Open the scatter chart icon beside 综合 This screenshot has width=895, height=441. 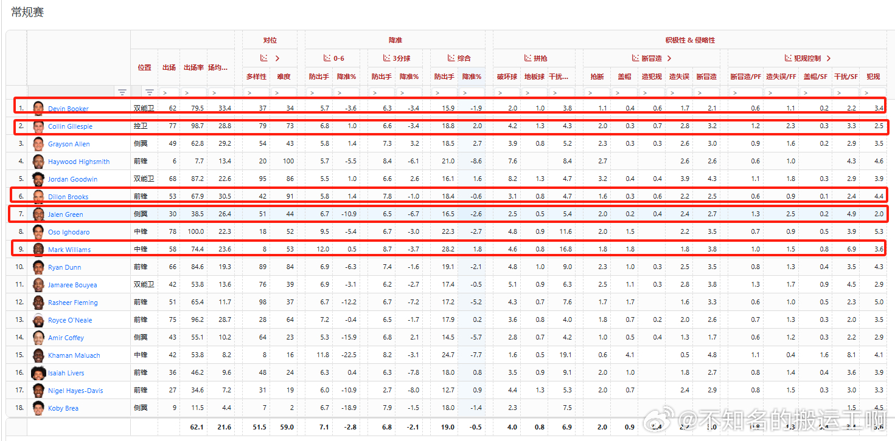click(x=451, y=58)
